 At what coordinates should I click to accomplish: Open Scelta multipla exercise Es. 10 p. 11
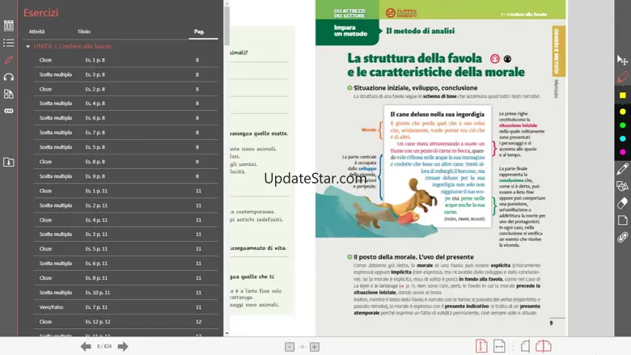[x=126, y=293]
